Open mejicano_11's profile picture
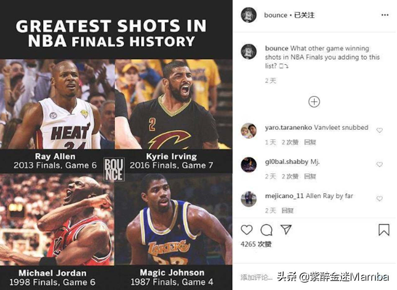The width and height of the screenshot is (397, 290). 249,199
